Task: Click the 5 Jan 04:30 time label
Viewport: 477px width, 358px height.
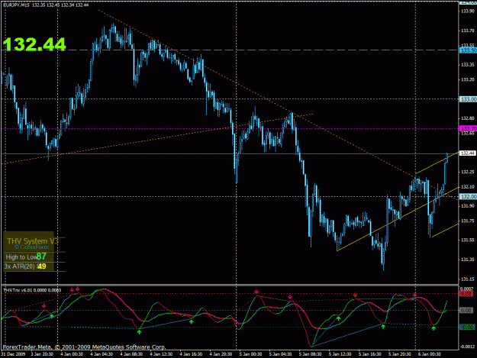Action: click(x=281, y=354)
